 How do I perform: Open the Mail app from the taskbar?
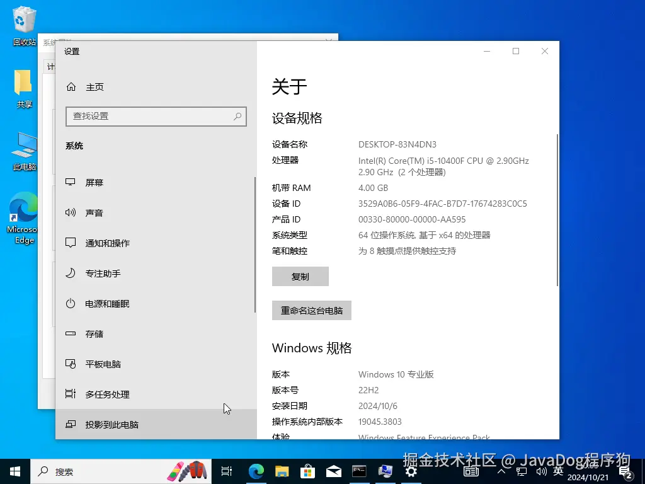tap(334, 471)
